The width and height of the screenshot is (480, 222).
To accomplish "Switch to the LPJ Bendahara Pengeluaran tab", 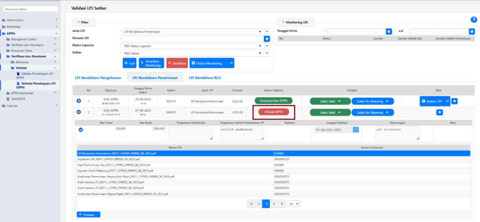I will point(98,78).
